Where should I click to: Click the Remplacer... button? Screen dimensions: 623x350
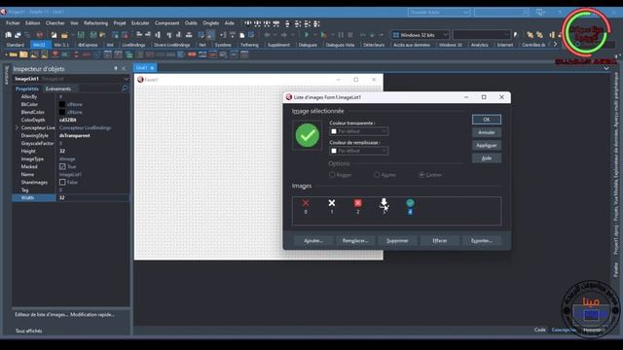(355, 240)
